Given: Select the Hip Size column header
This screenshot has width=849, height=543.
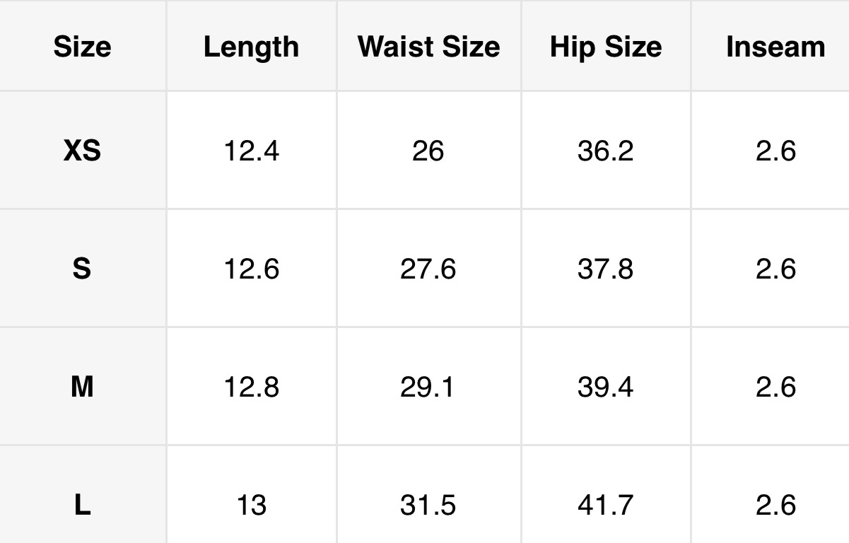Looking at the screenshot, I should (606, 47).
